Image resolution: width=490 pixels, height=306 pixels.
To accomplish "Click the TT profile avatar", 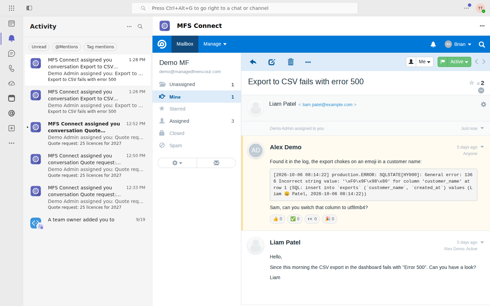I will tap(480, 8).
